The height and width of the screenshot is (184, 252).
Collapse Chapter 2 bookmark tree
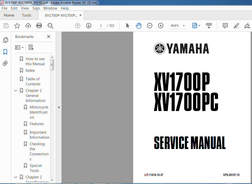pos(16,177)
